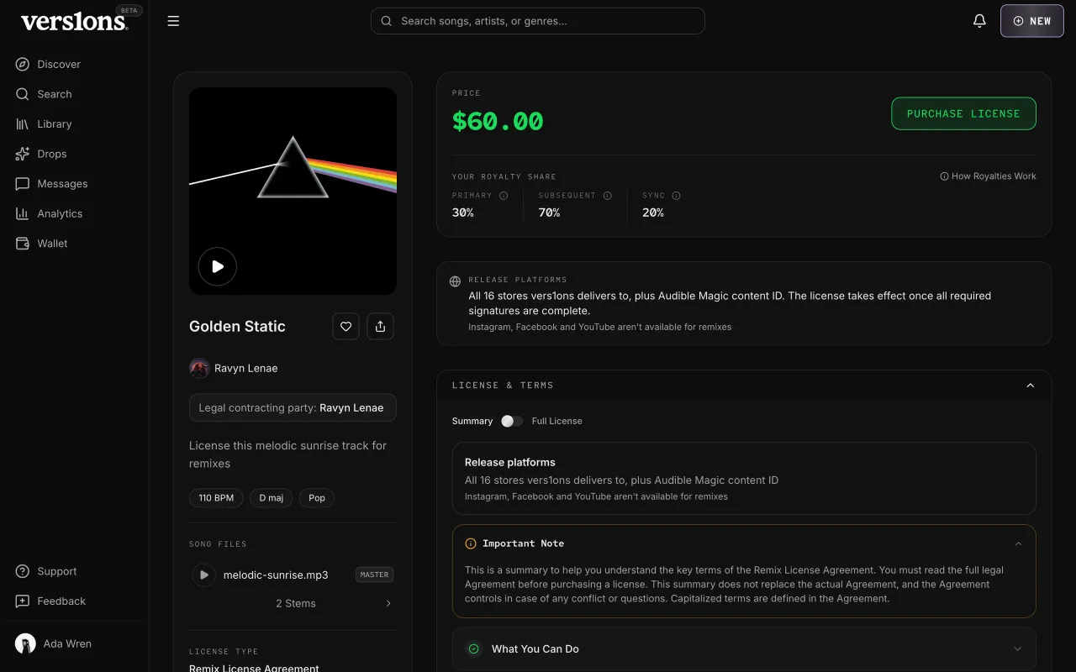Open the notifications bell
The height and width of the screenshot is (672, 1076).
tap(979, 21)
